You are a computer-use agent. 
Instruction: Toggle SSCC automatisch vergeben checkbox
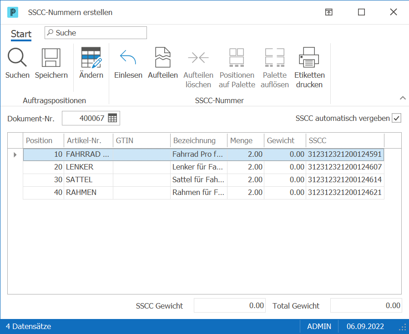point(396,118)
